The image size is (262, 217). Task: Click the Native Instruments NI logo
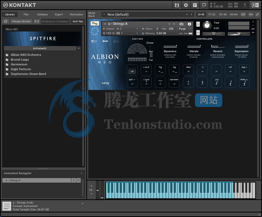point(255,5)
